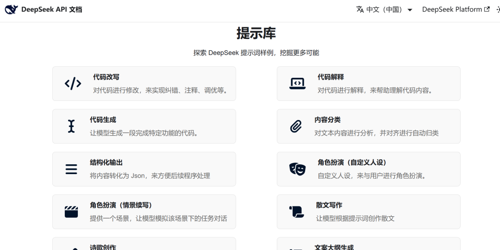The image size is (500, 250).
Task: Open the 散文写作 card title
Action: [x=329, y=206]
